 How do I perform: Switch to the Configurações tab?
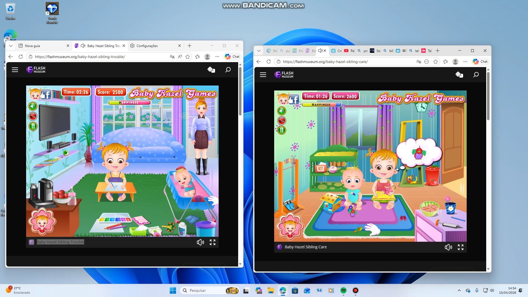[147, 46]
